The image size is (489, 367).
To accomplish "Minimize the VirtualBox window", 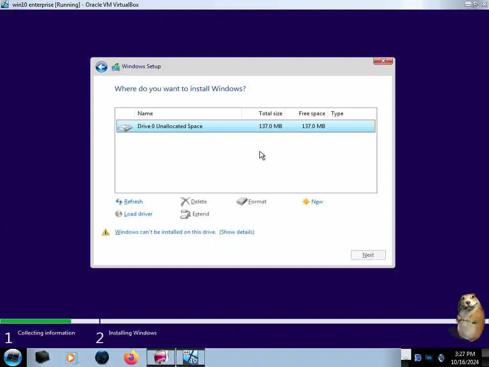I will pos(468,4).
